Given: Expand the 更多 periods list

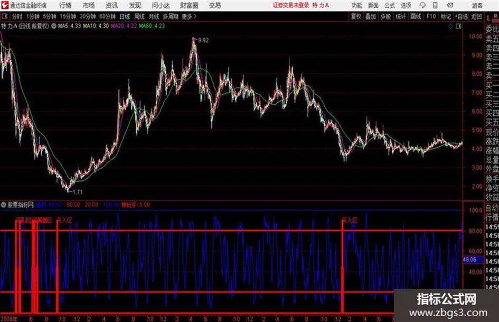Looking at the screenshot, I should (189, 16).
